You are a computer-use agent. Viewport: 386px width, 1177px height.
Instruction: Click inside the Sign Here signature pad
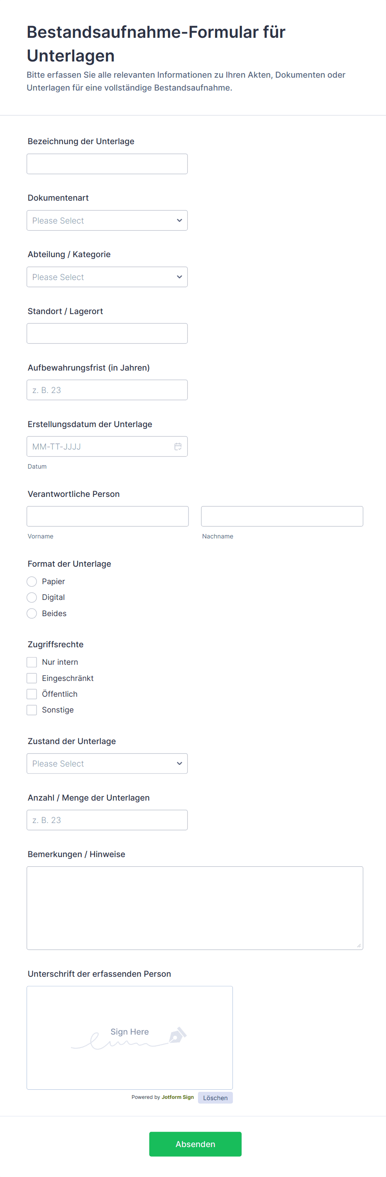click(x=129, y=1038)
